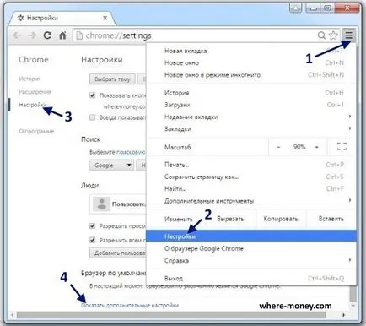Click the поисковую link under Поиск
366x326 pixels.
coord(131,152)
